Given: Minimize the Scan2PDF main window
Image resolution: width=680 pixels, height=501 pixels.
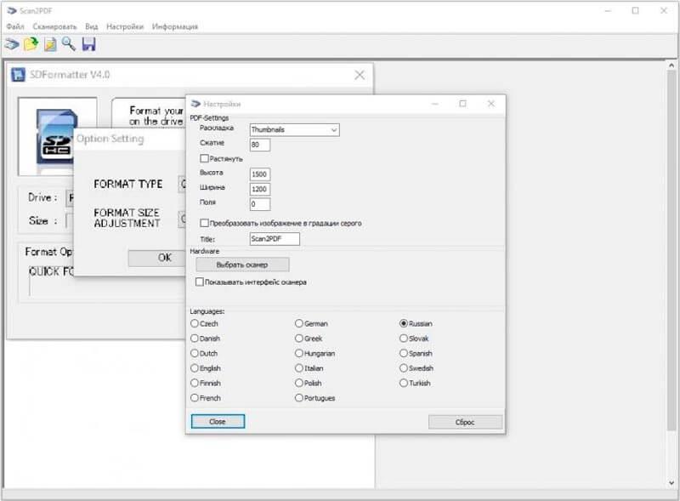Looking at the screenshot, I should [608, 11].
